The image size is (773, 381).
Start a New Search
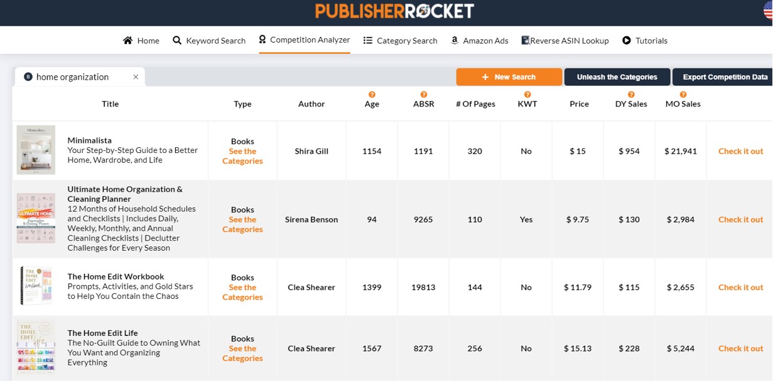tap(509, 77)
